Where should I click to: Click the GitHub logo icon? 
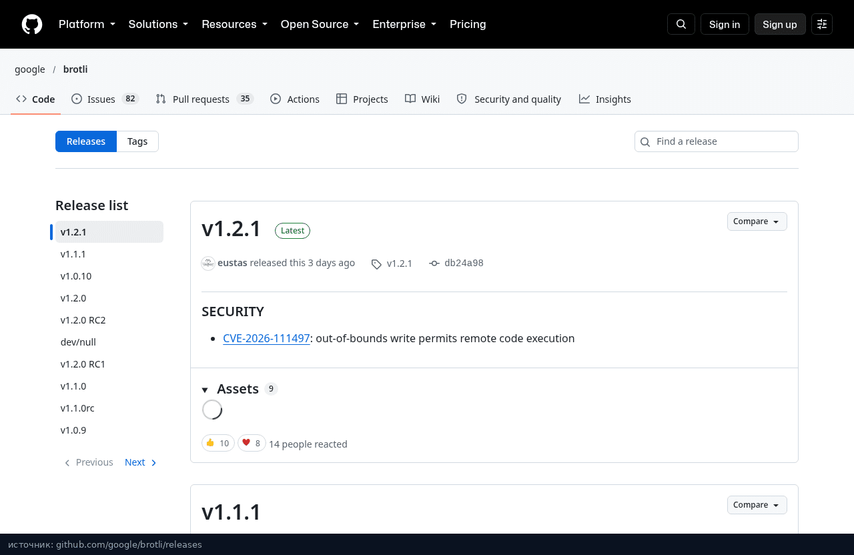point(32,24)
